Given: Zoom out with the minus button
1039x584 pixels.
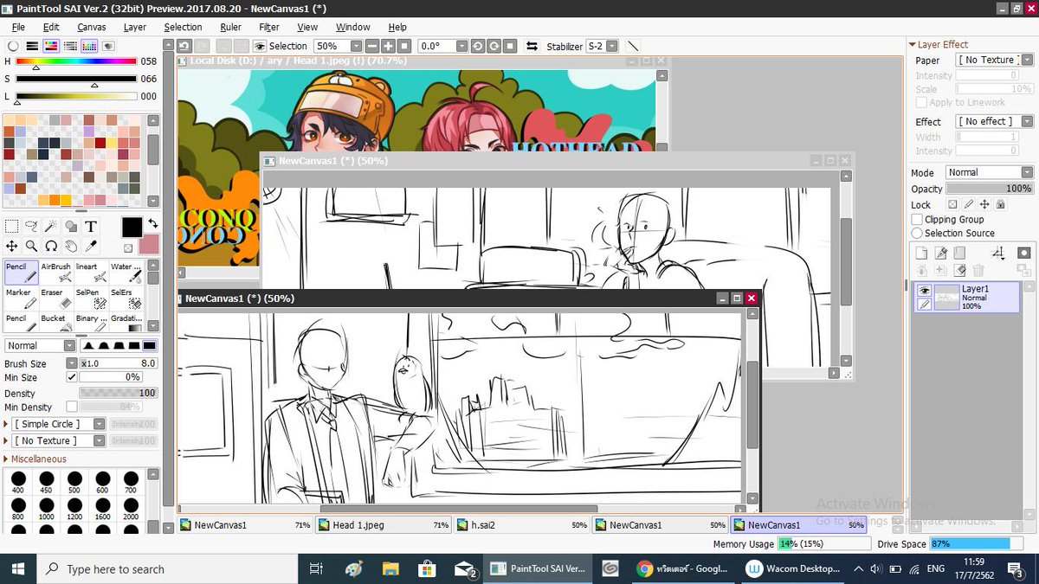Looking at the screenshot, I should pyautogui.click(x=372, y=46).
